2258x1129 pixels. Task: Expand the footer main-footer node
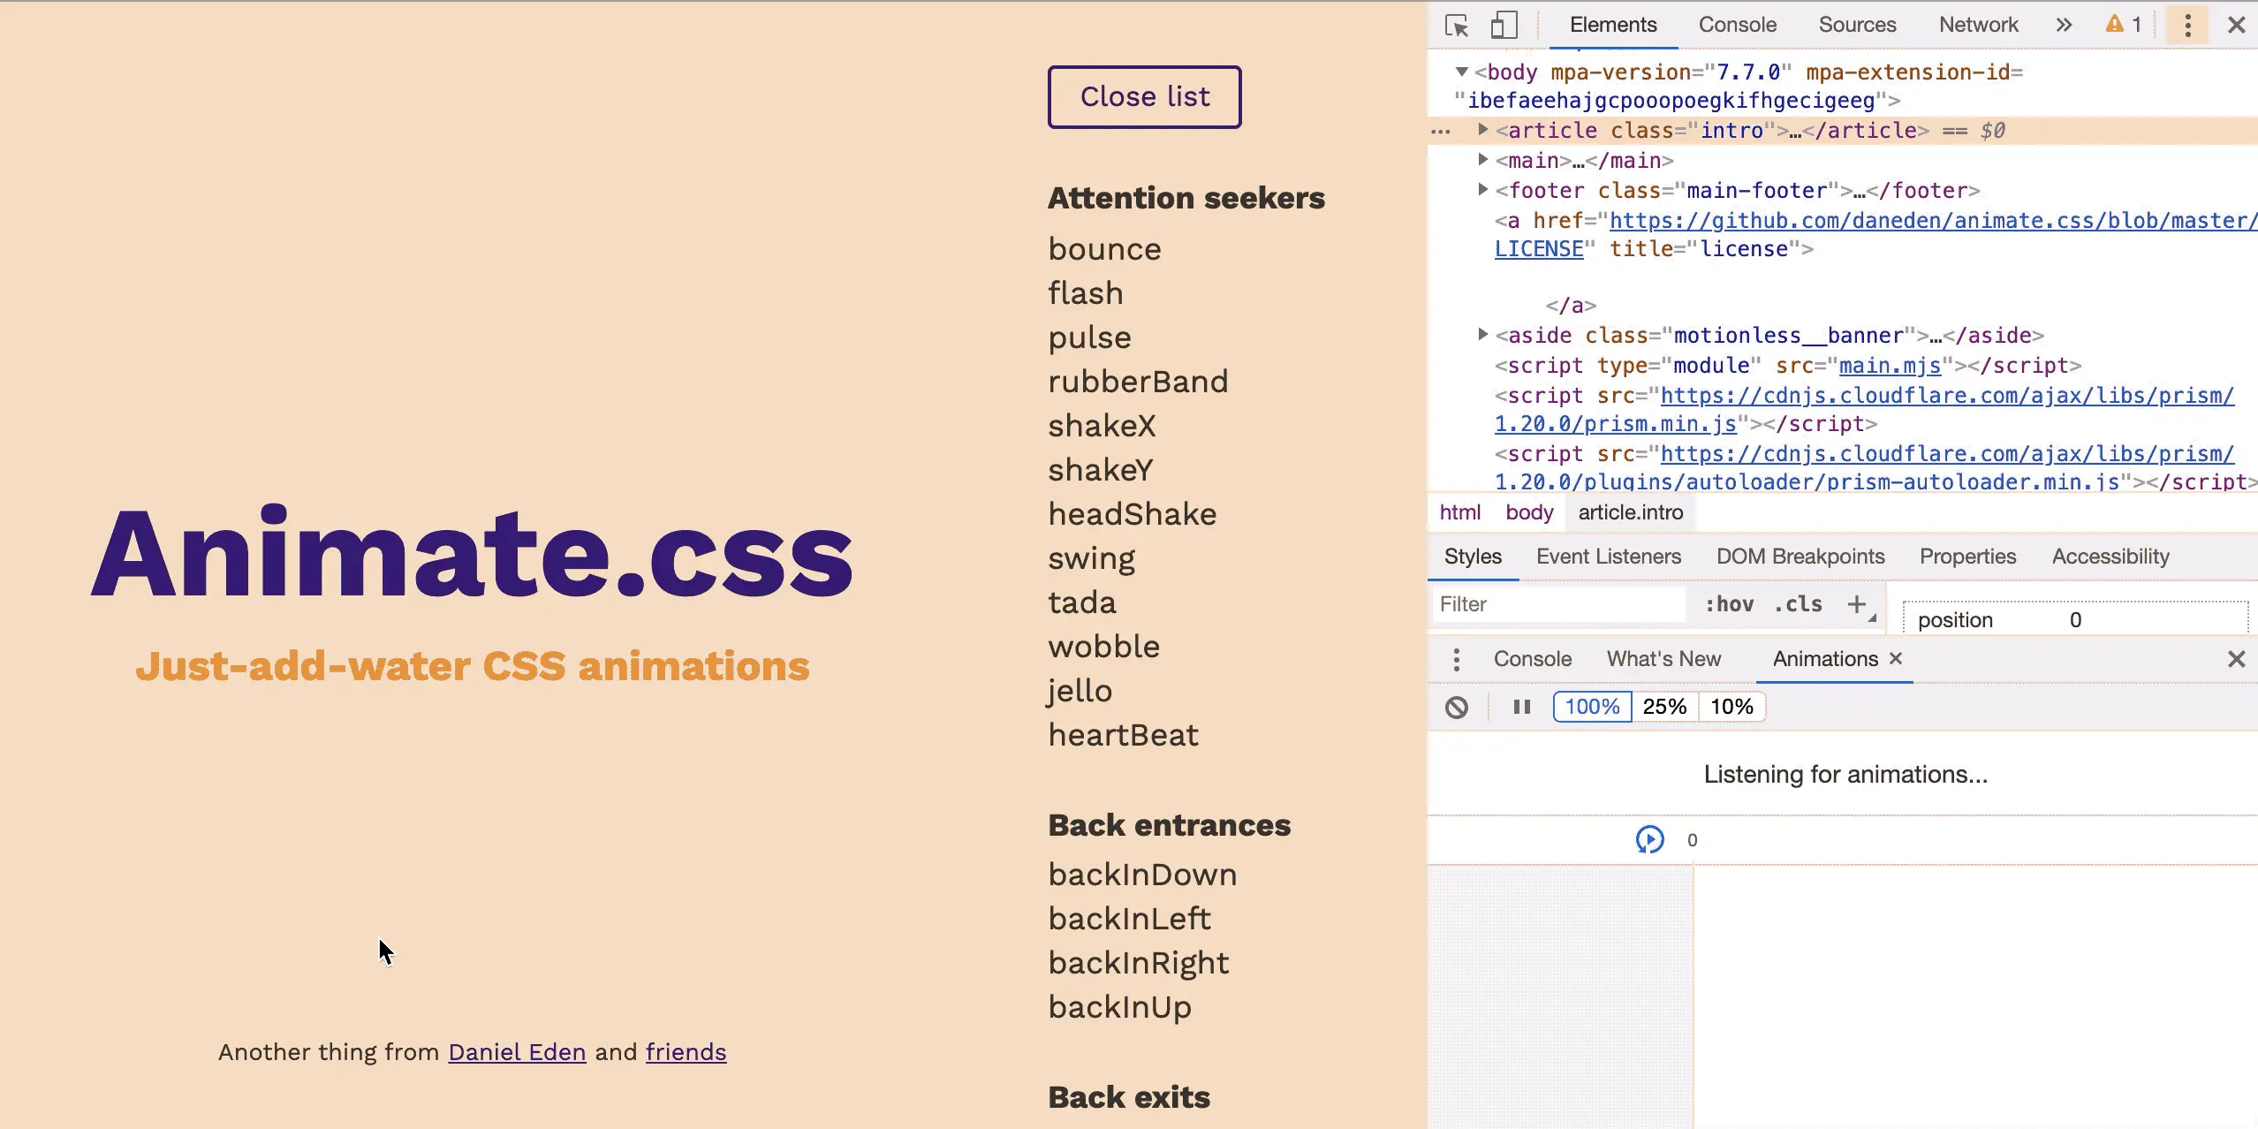pyautogui.click(x=1483, y=190)
